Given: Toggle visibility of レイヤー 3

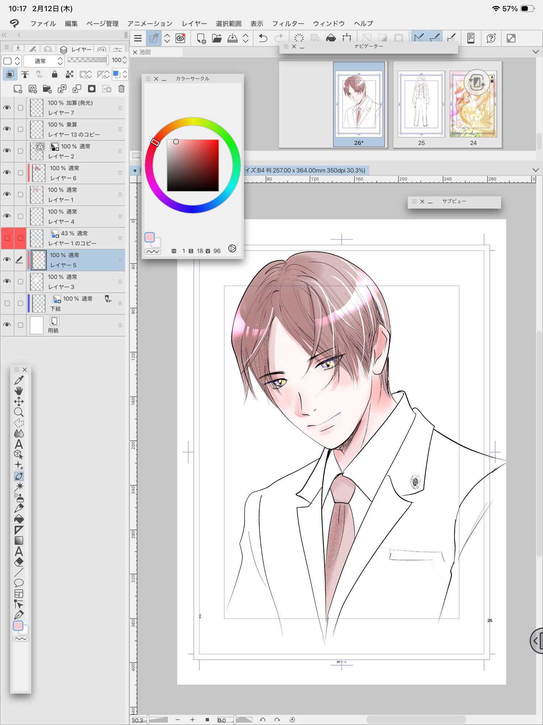Looking at the screenshot, I should coord(7,282).
